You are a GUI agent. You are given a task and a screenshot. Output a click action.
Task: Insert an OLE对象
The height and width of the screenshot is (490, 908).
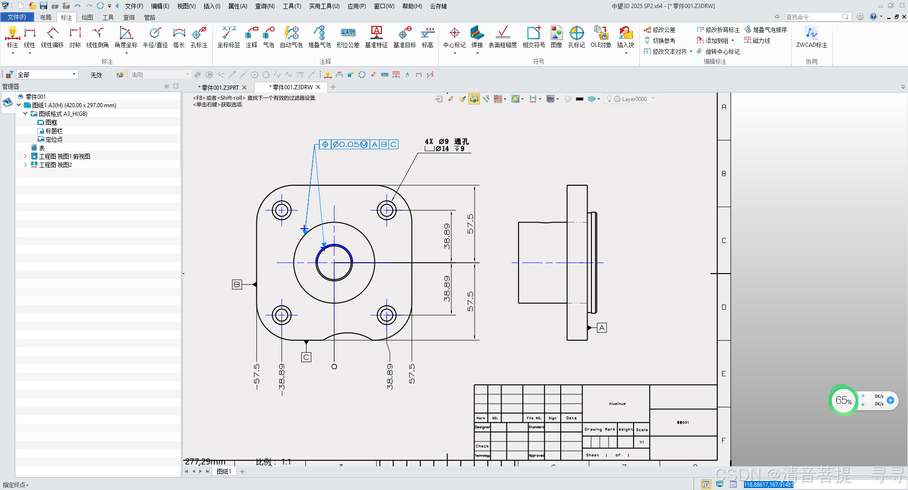[x=601, y=37]
